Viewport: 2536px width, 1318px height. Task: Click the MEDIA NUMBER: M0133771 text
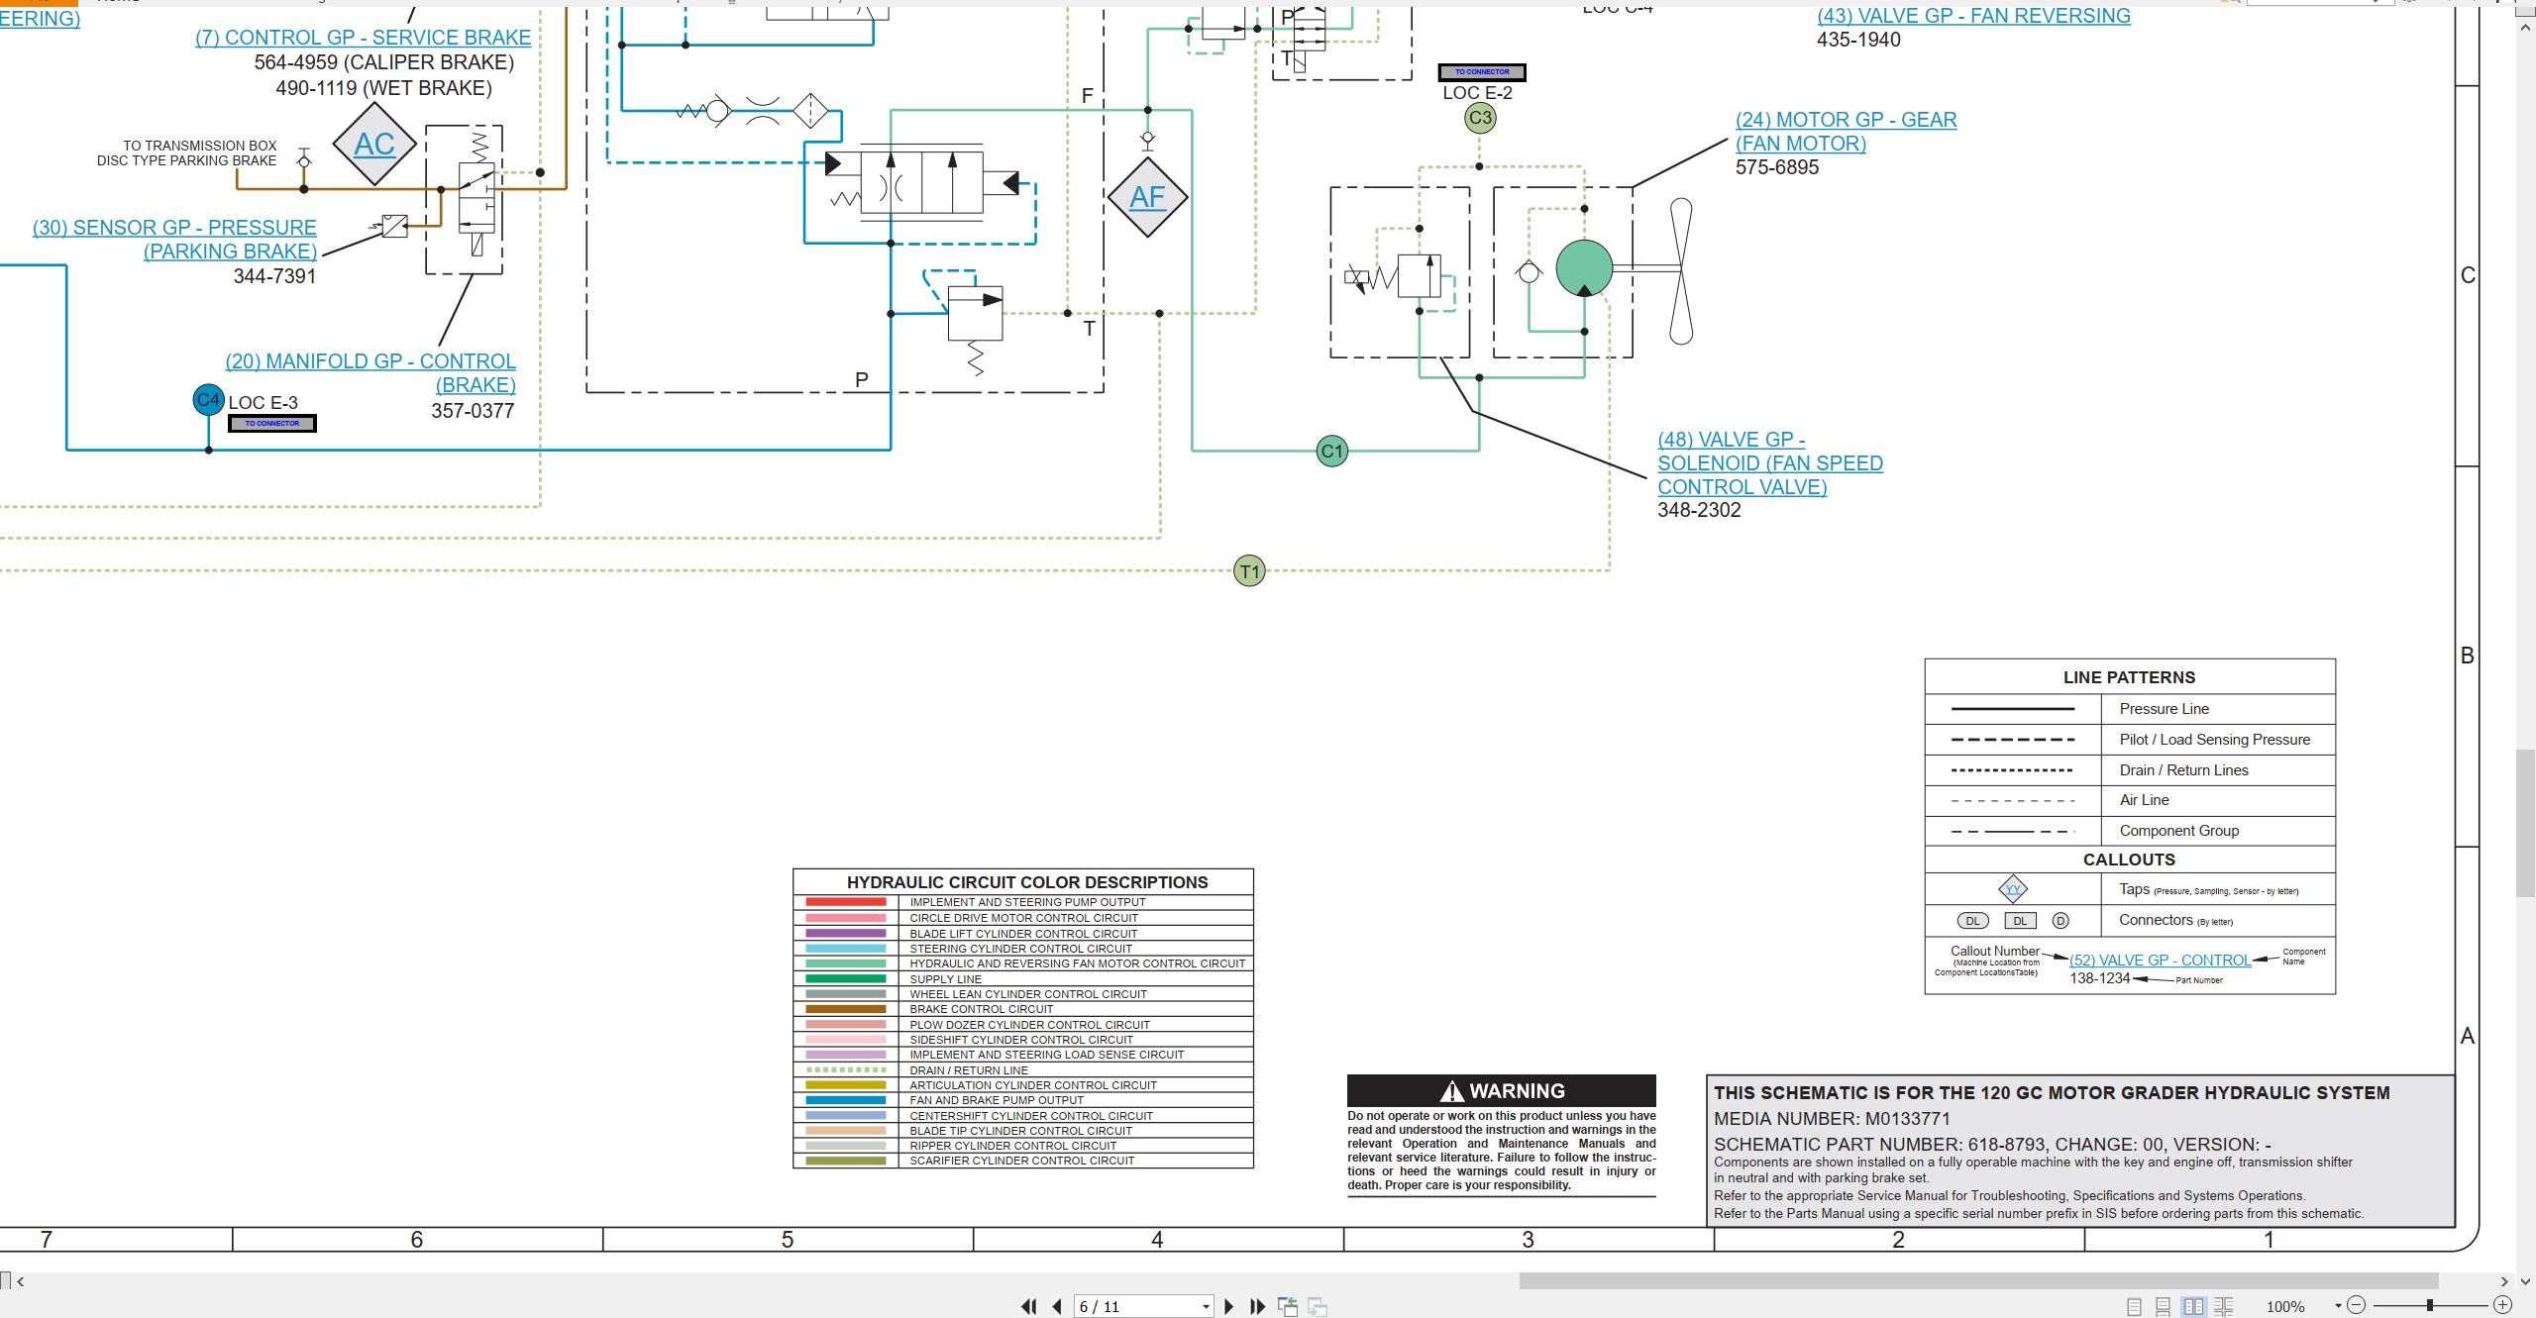1832,1119
